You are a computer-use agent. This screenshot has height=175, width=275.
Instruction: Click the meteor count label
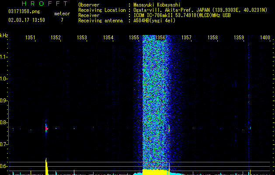tap(62, 14)
